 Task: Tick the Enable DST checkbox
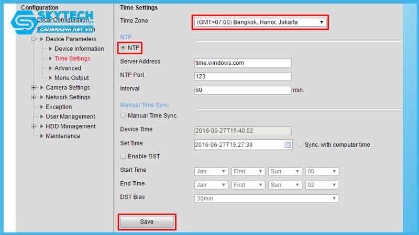[123, 156]
